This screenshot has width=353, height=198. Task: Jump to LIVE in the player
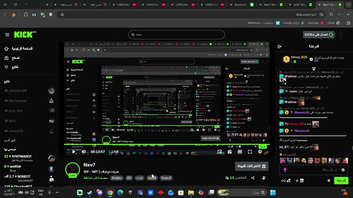[x=113, y=152]
